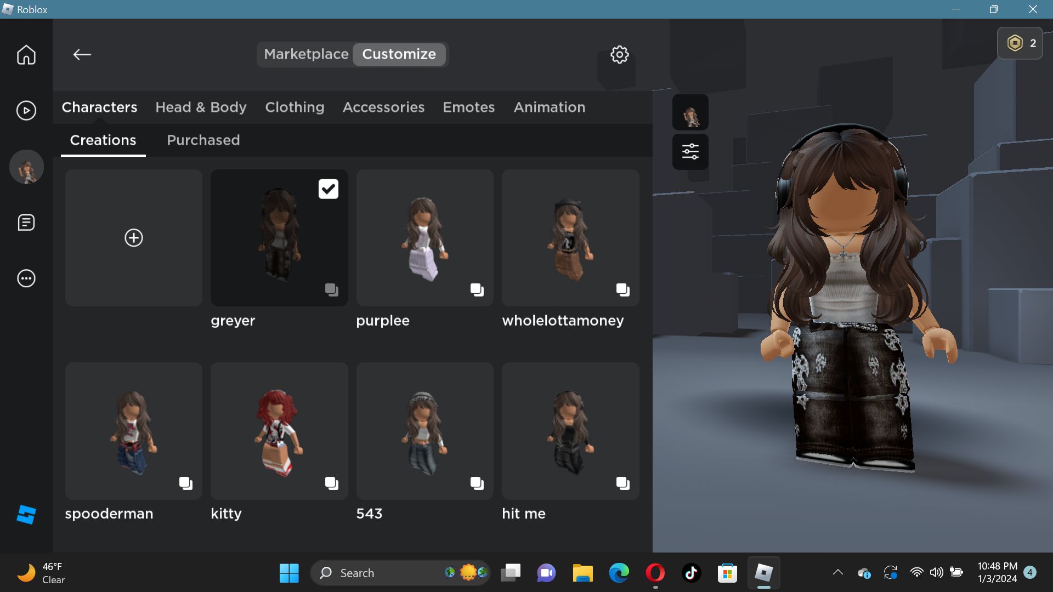This screenshot has width=1053, height=592.
Task: Select the spooderman outfit thumbnail
Action: tap(134, 431)
